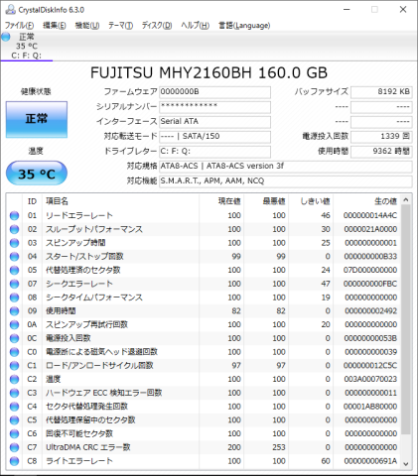Click the attribute list vertical scrollbar thumb
Screen dimensions: 418x476
point(406,319)
